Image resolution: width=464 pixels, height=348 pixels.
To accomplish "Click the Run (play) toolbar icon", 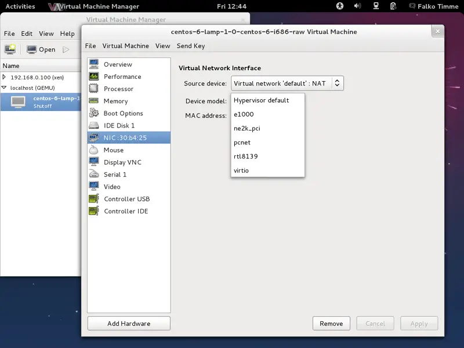I will 66,50.
